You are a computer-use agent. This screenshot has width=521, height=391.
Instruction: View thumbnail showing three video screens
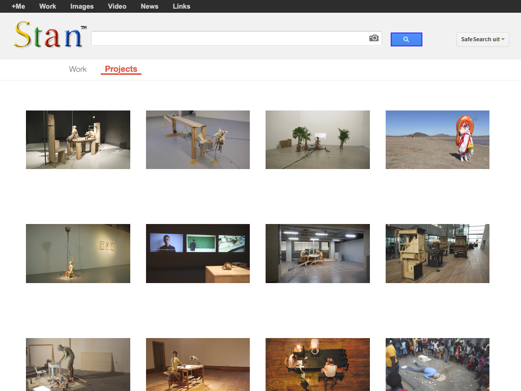[x=197, y=253]
